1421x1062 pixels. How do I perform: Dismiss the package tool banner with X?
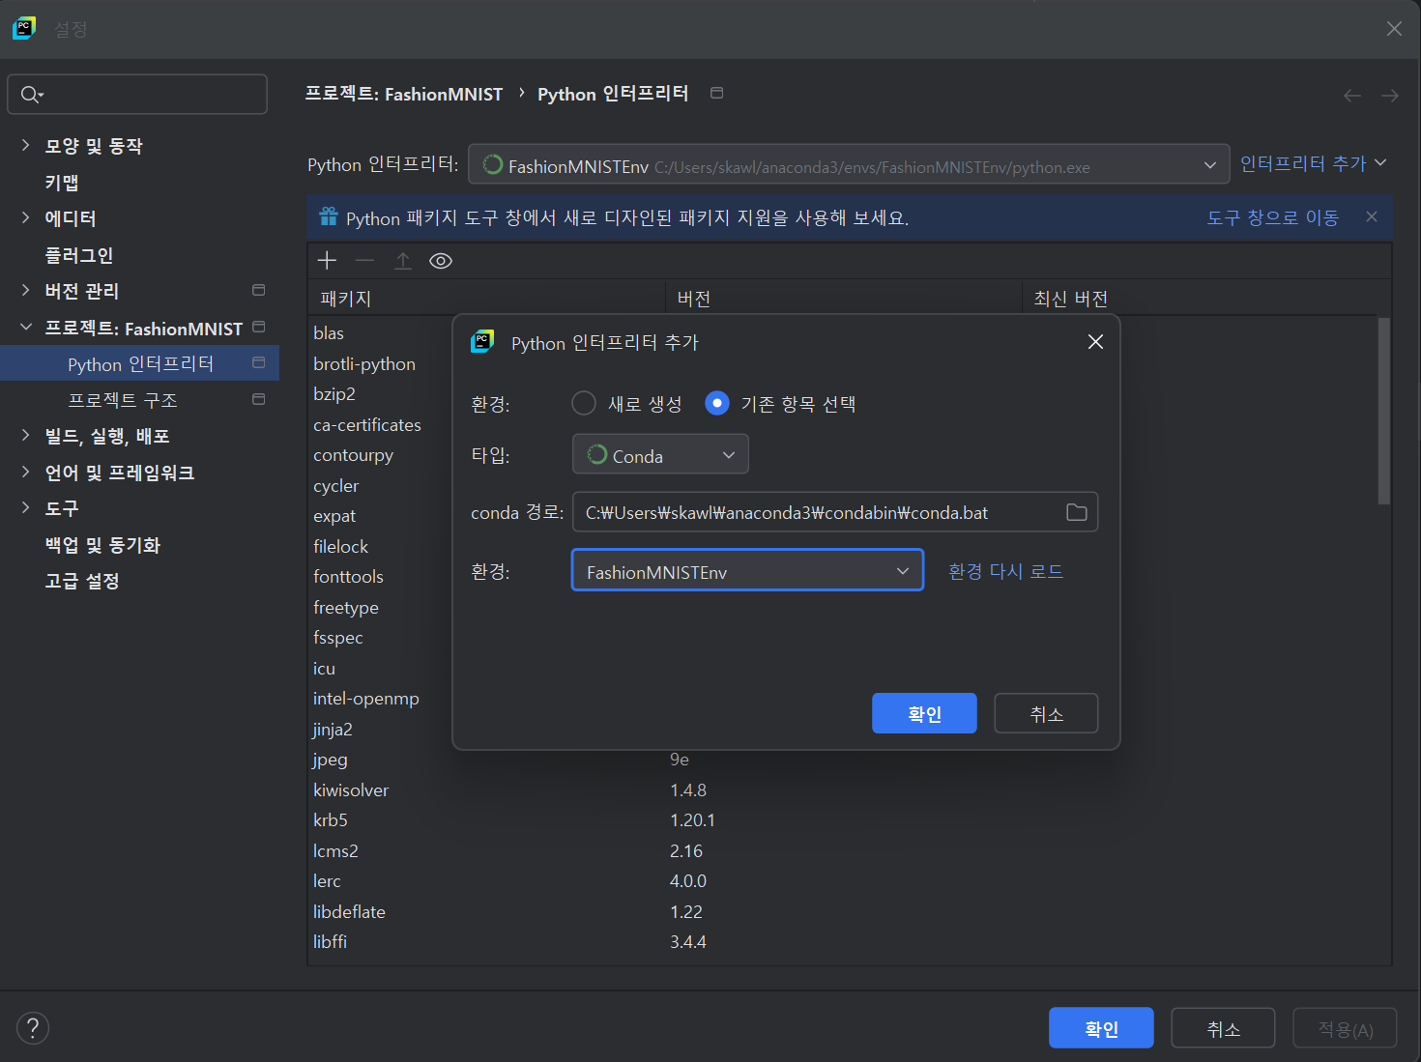[1372, 216]
